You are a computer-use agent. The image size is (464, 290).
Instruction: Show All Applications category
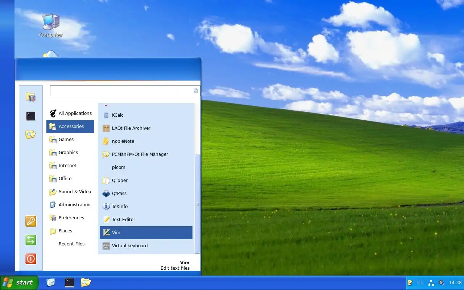coord(70,113)
